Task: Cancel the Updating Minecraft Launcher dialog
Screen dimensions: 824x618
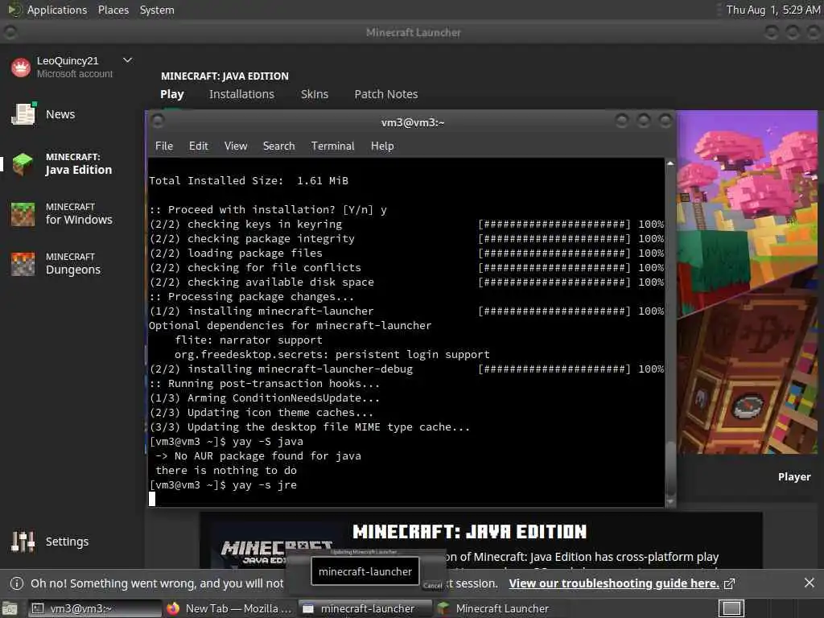Action: (432, 586)
